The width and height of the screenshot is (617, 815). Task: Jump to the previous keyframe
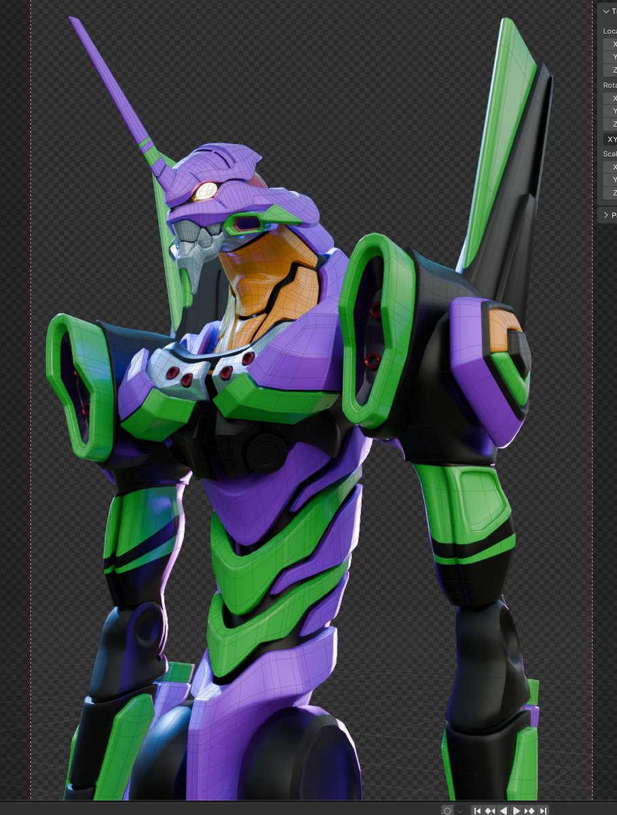(x=490, y=810)
